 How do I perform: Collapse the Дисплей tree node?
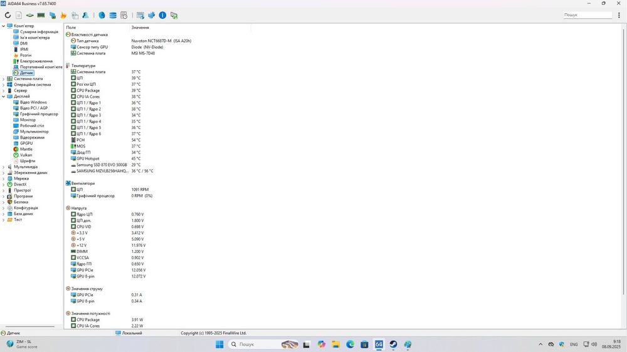(x=4, y=96)
